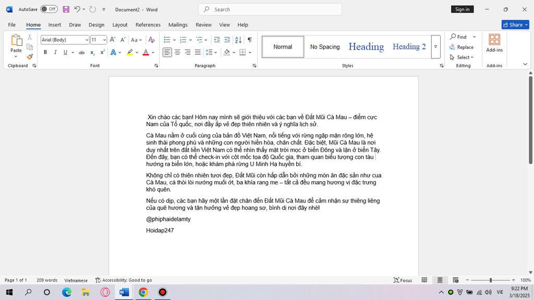Click the Save icon in title bar
Image resolution: width=534 pixels, height=300 pixels.
[66, 9]
